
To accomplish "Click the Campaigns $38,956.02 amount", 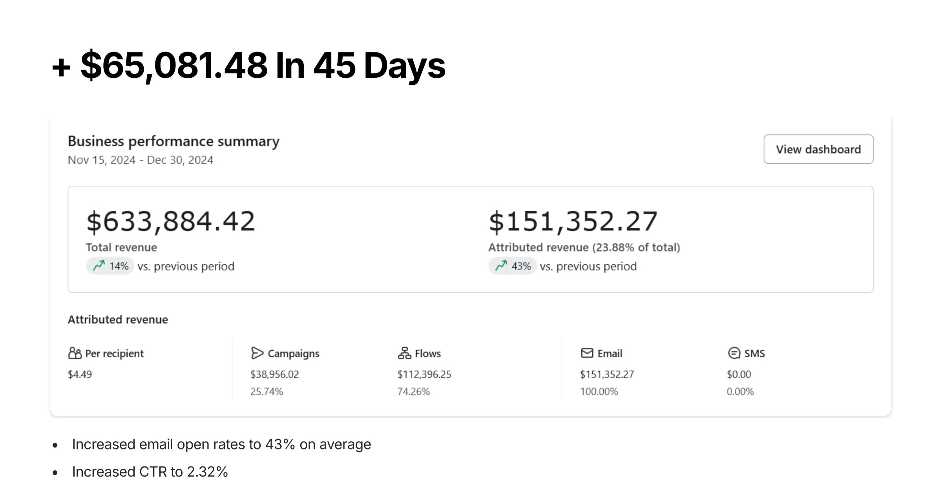I will pyautogui.click(x=274, y=374).
